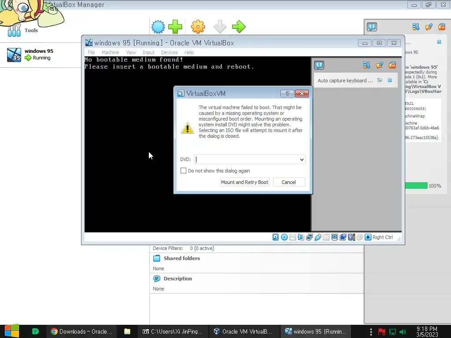Open Chrome 'Downloads – Oracle...' taskbar item
This screenshot has width=451, height=338.
[x=81, y=331]
